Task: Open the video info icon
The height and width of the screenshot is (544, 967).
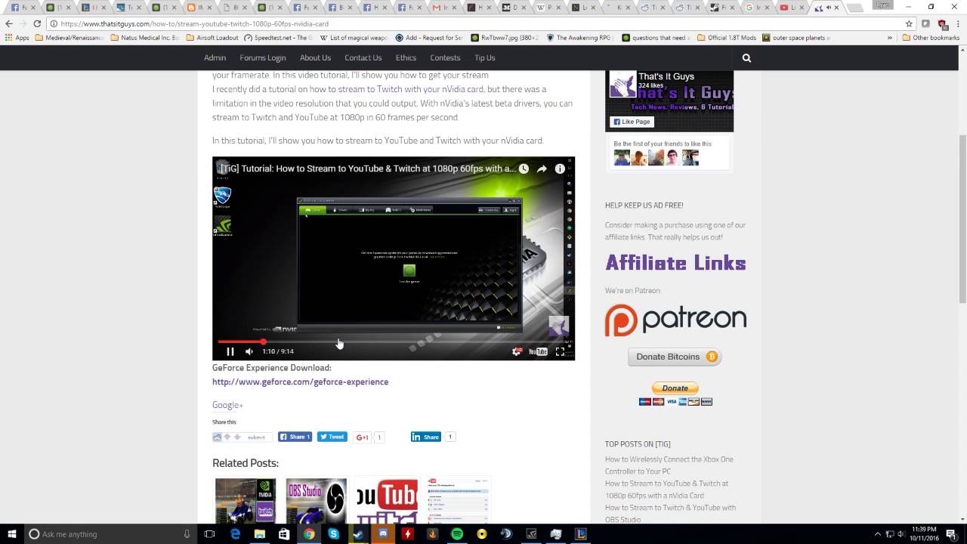Action: tap(560, 168)
